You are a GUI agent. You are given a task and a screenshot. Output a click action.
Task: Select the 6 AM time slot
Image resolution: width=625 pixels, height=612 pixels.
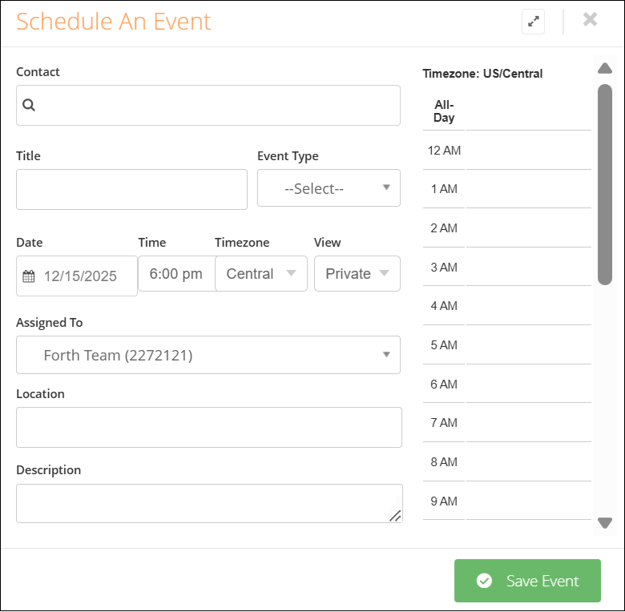click(528, 384)
